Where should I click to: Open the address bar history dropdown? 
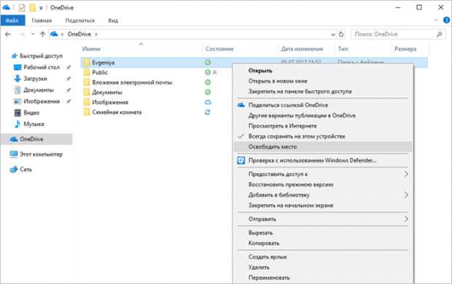click(x=333, y=34)
